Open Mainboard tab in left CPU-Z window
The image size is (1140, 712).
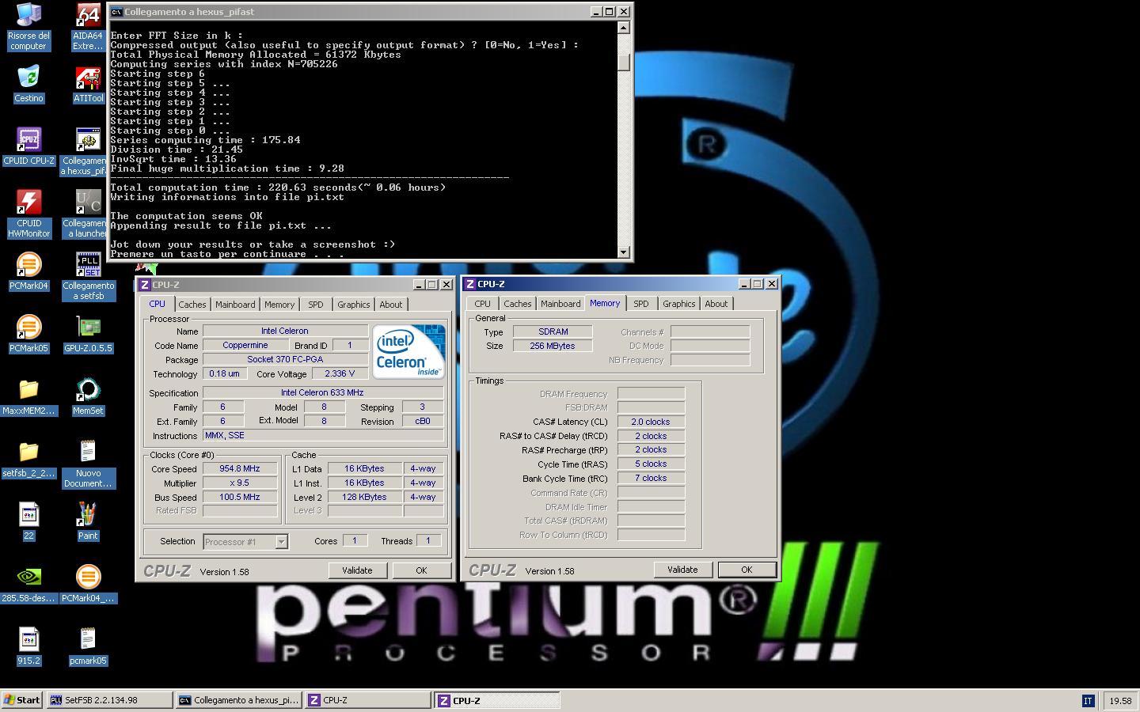pyautogui.click(x=235, y=305)
